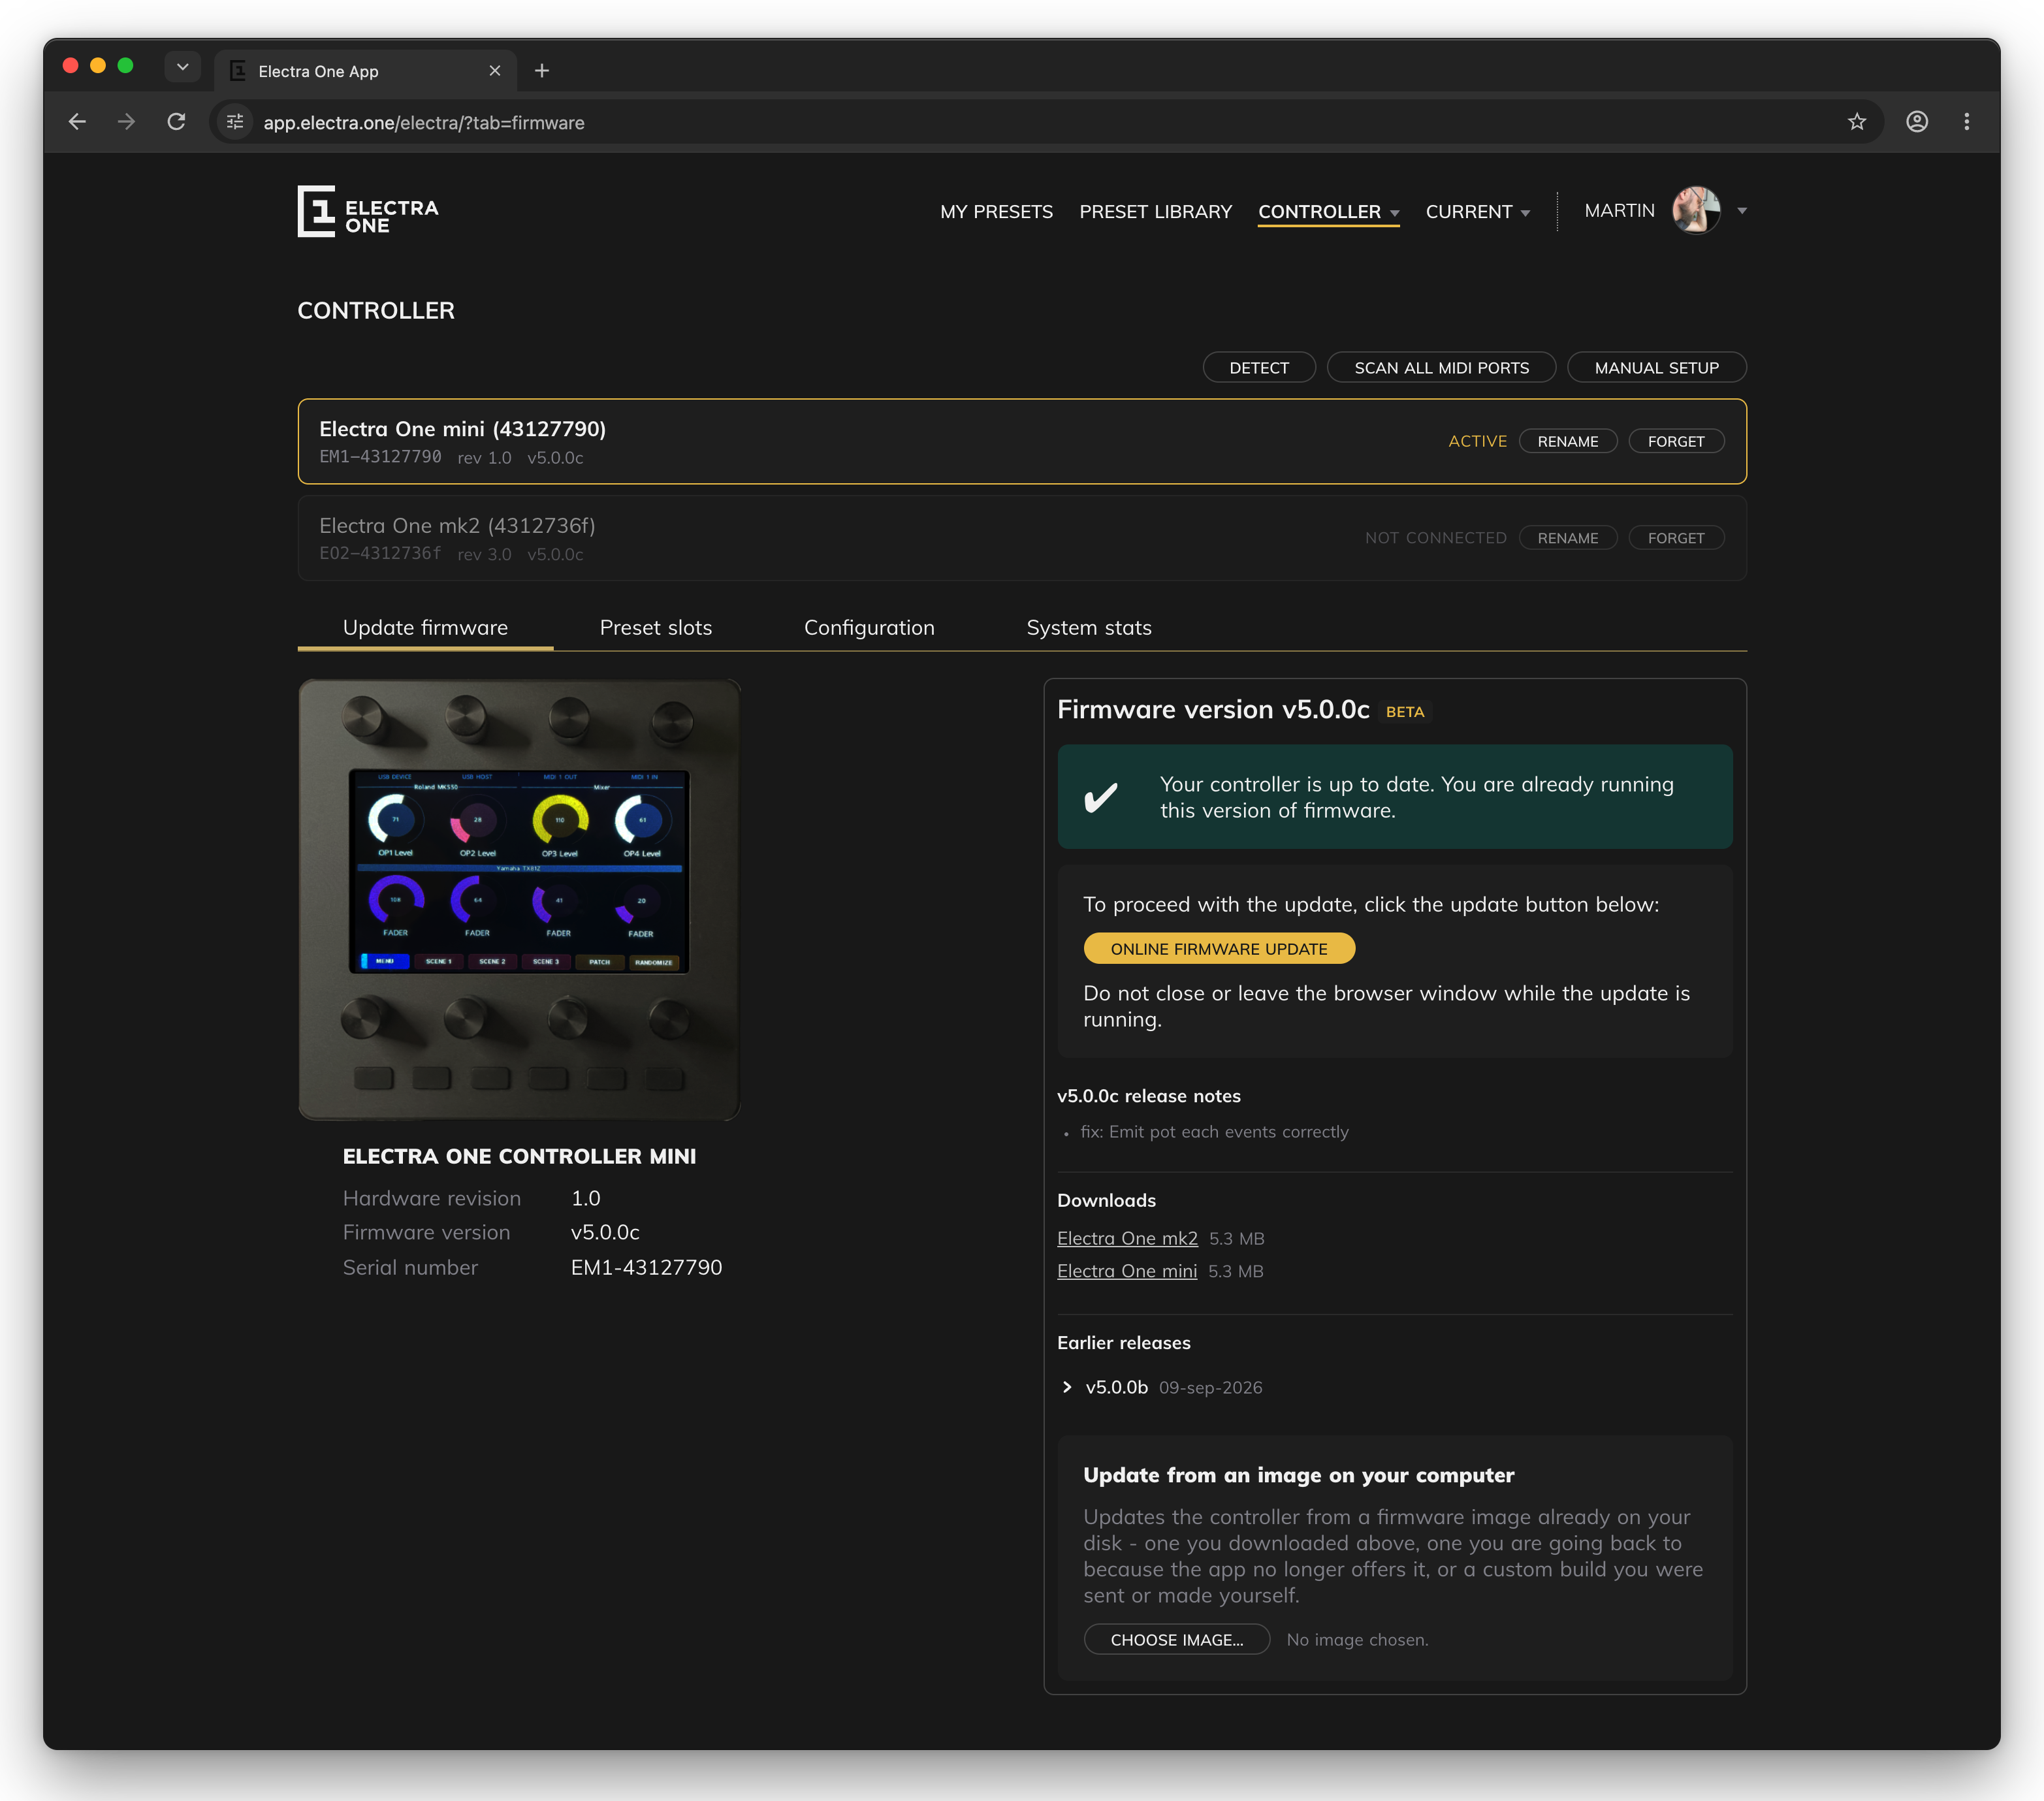
Task: Close the Electra One App tab
Action: [495, 71]
